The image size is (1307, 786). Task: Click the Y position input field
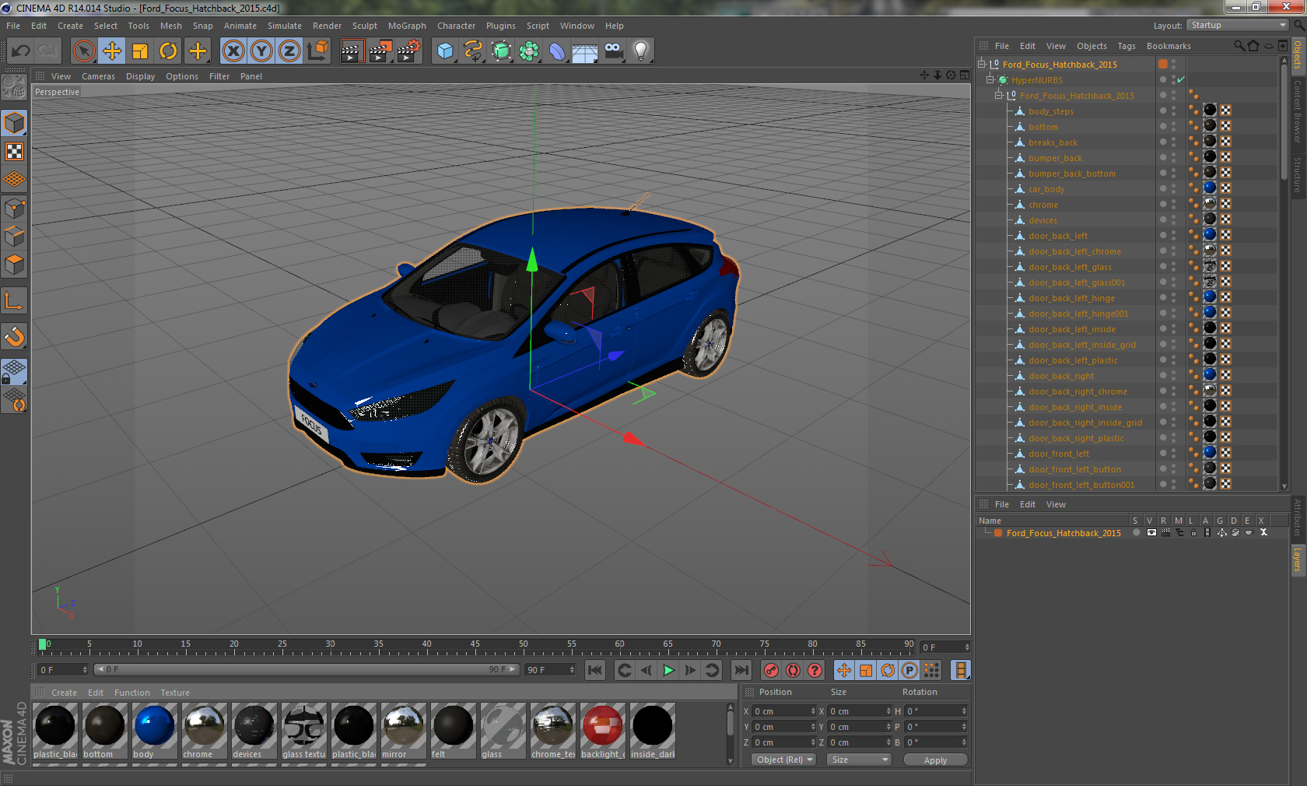pos(780,727)
